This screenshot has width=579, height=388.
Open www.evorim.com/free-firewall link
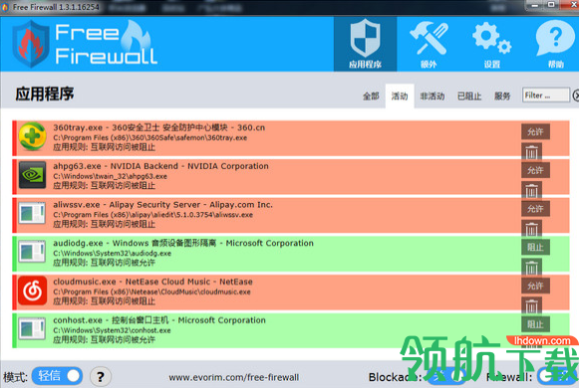tap(234, 377)
